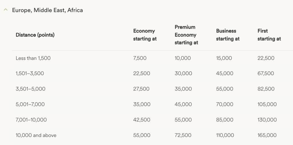
Task: Click the 30,000 Premium Economy value
Action: point(183,74)
